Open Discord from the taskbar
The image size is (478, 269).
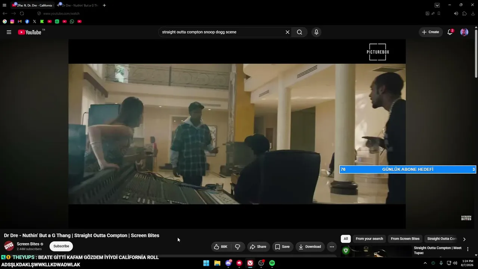tap(228, 263)
